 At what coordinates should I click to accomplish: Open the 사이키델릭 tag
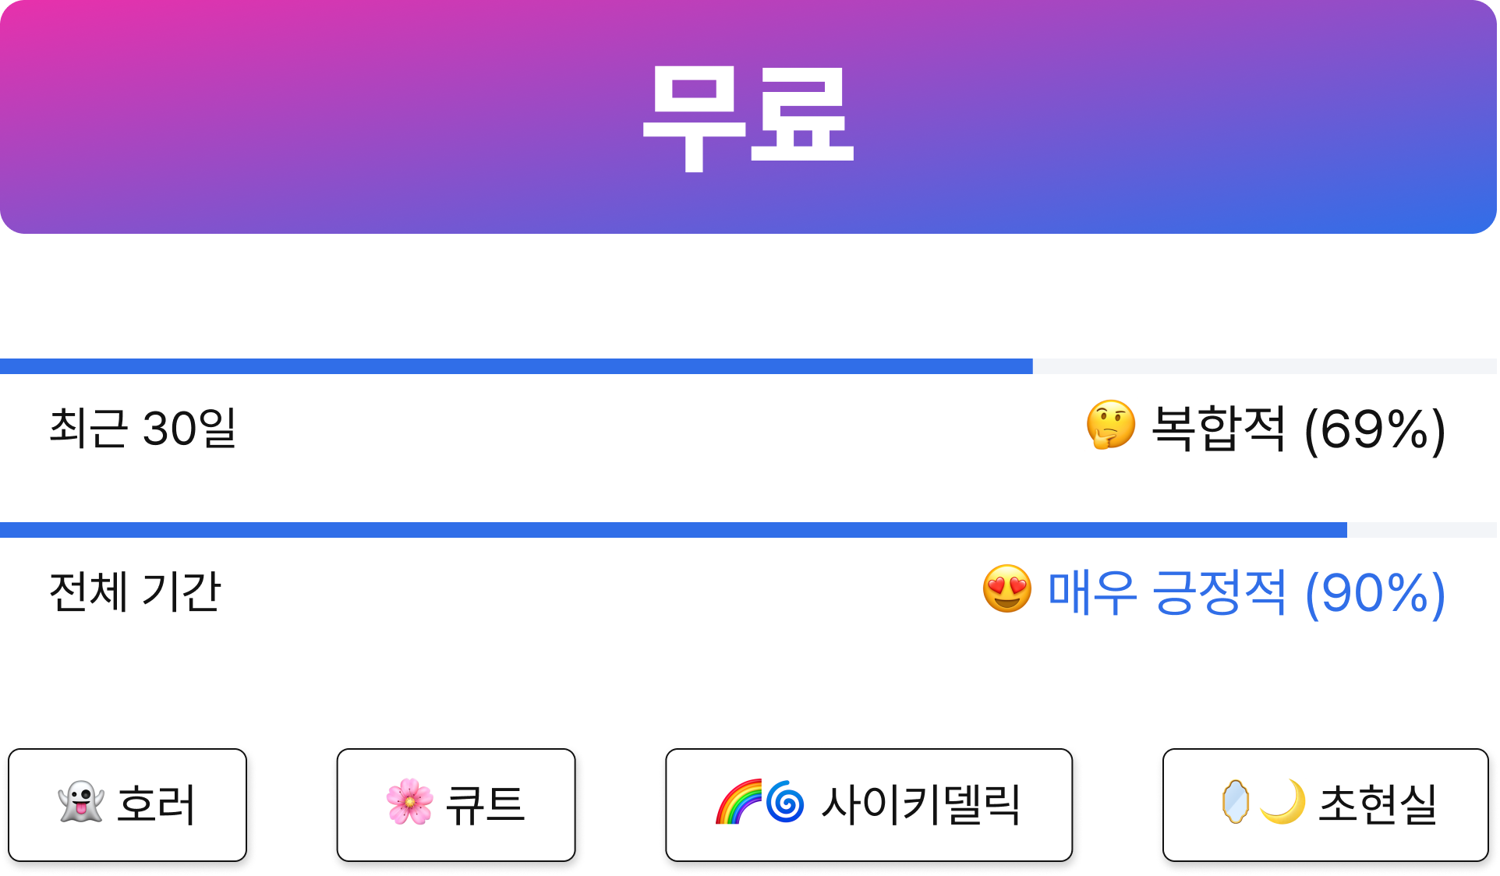(x=869, y=805)
